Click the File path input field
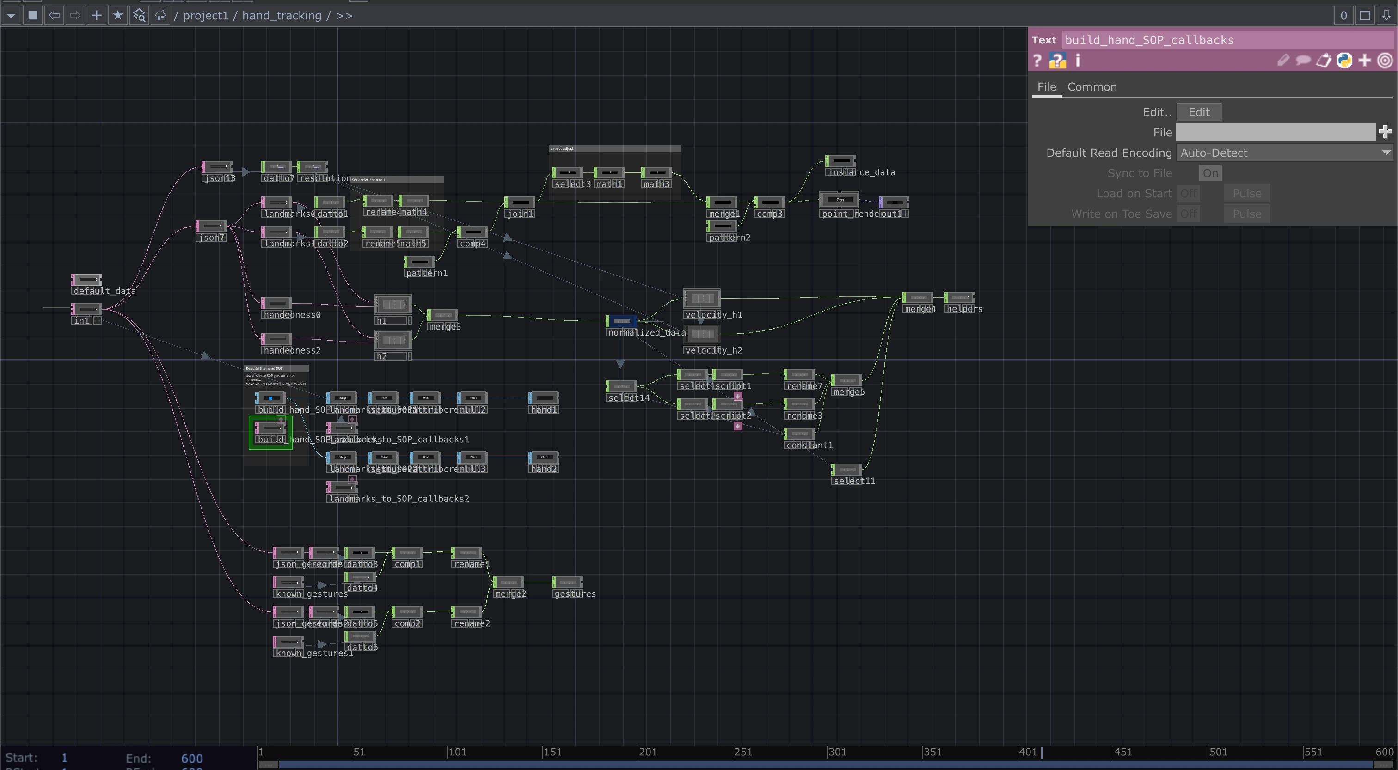Viewport: 1398px width, 770px height. click(x=1275, y=132)
